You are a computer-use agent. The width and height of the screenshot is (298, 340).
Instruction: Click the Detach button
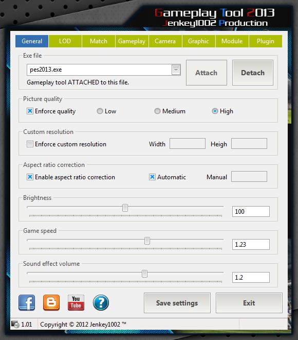(x=253, y=73)
